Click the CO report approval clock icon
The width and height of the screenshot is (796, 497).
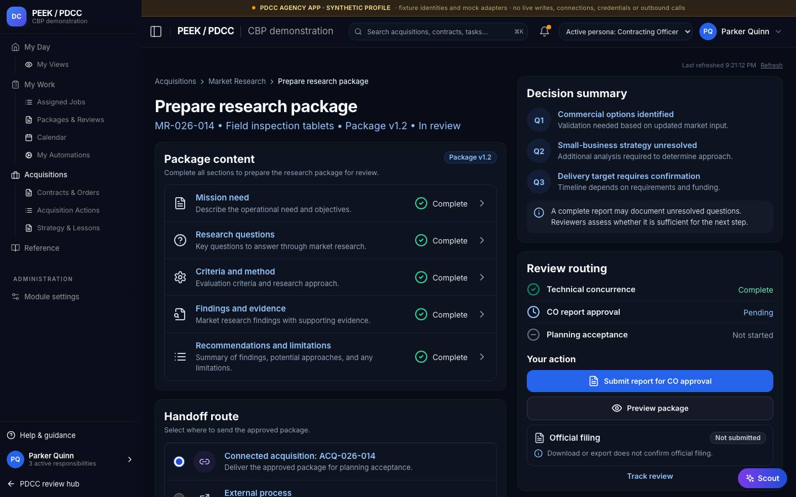point(533,312)
